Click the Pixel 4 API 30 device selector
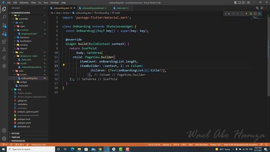Screen dimensions: 270x152 pyautogui.click(x=240, y=144)
